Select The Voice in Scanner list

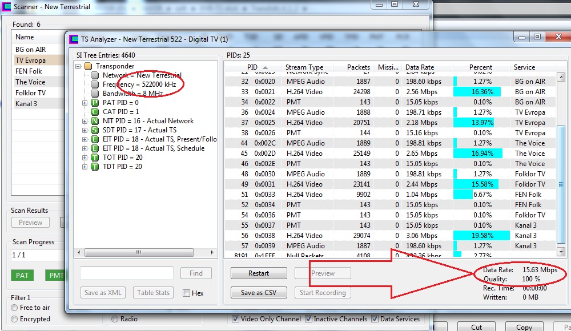coord(38,82)
